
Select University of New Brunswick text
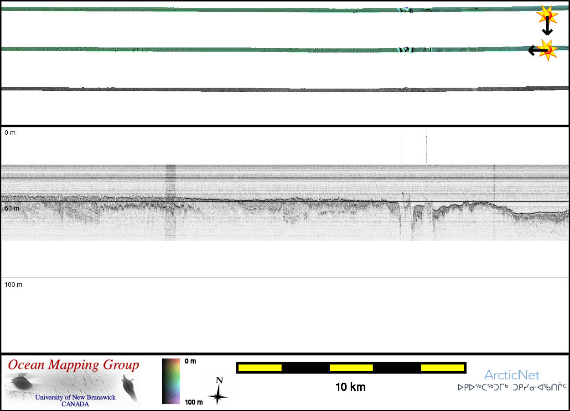click(75, 397)
